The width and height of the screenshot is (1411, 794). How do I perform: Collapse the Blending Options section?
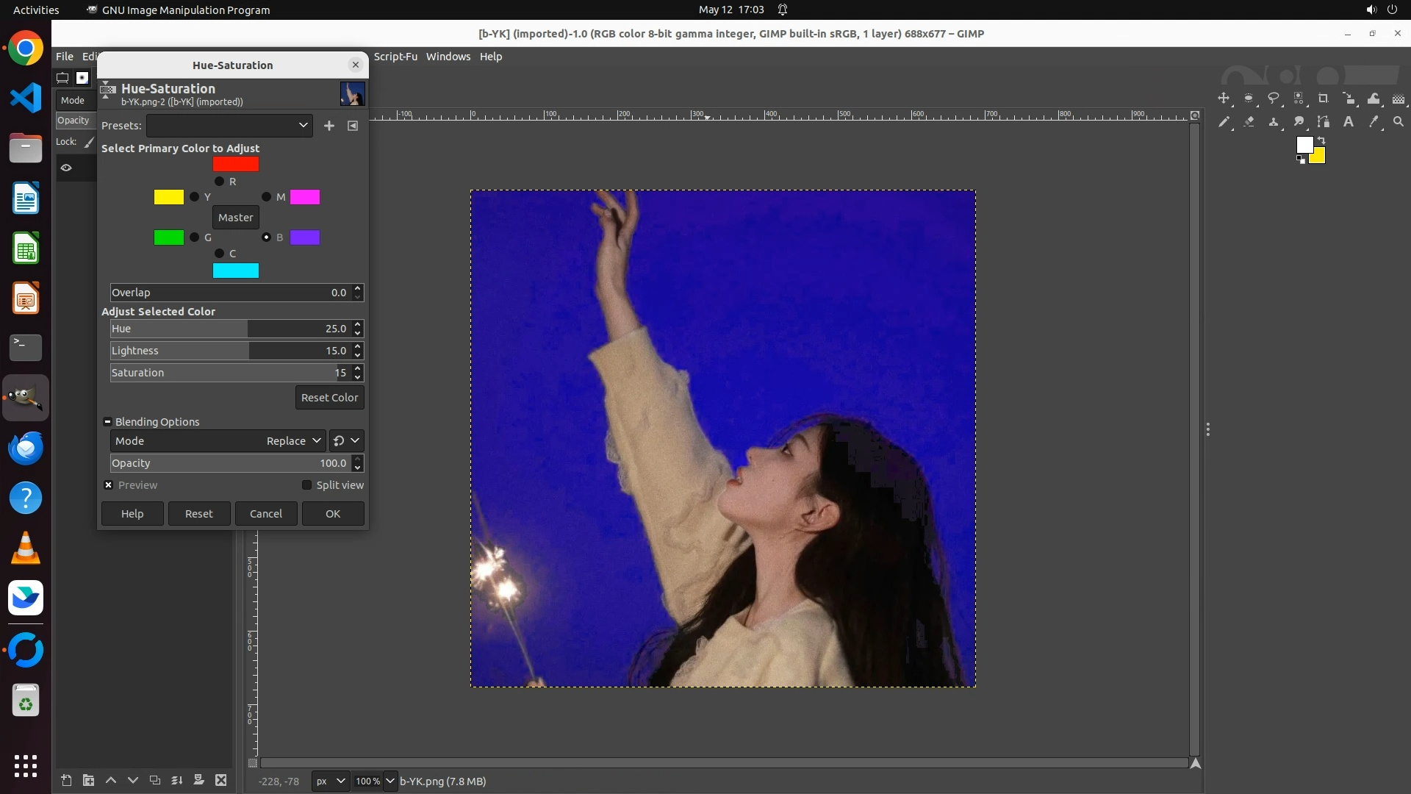[x=108, y=422]
